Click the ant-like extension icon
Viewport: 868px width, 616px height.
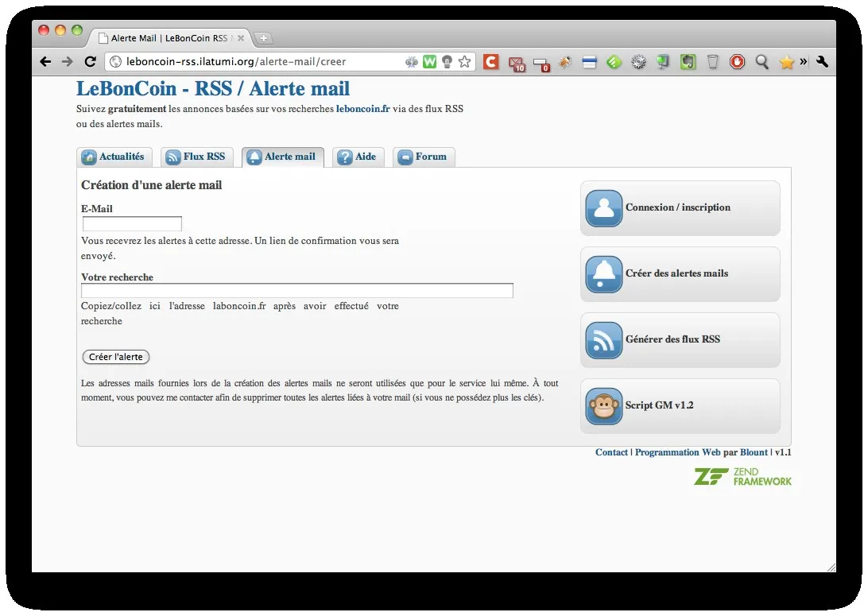[565, 62]
